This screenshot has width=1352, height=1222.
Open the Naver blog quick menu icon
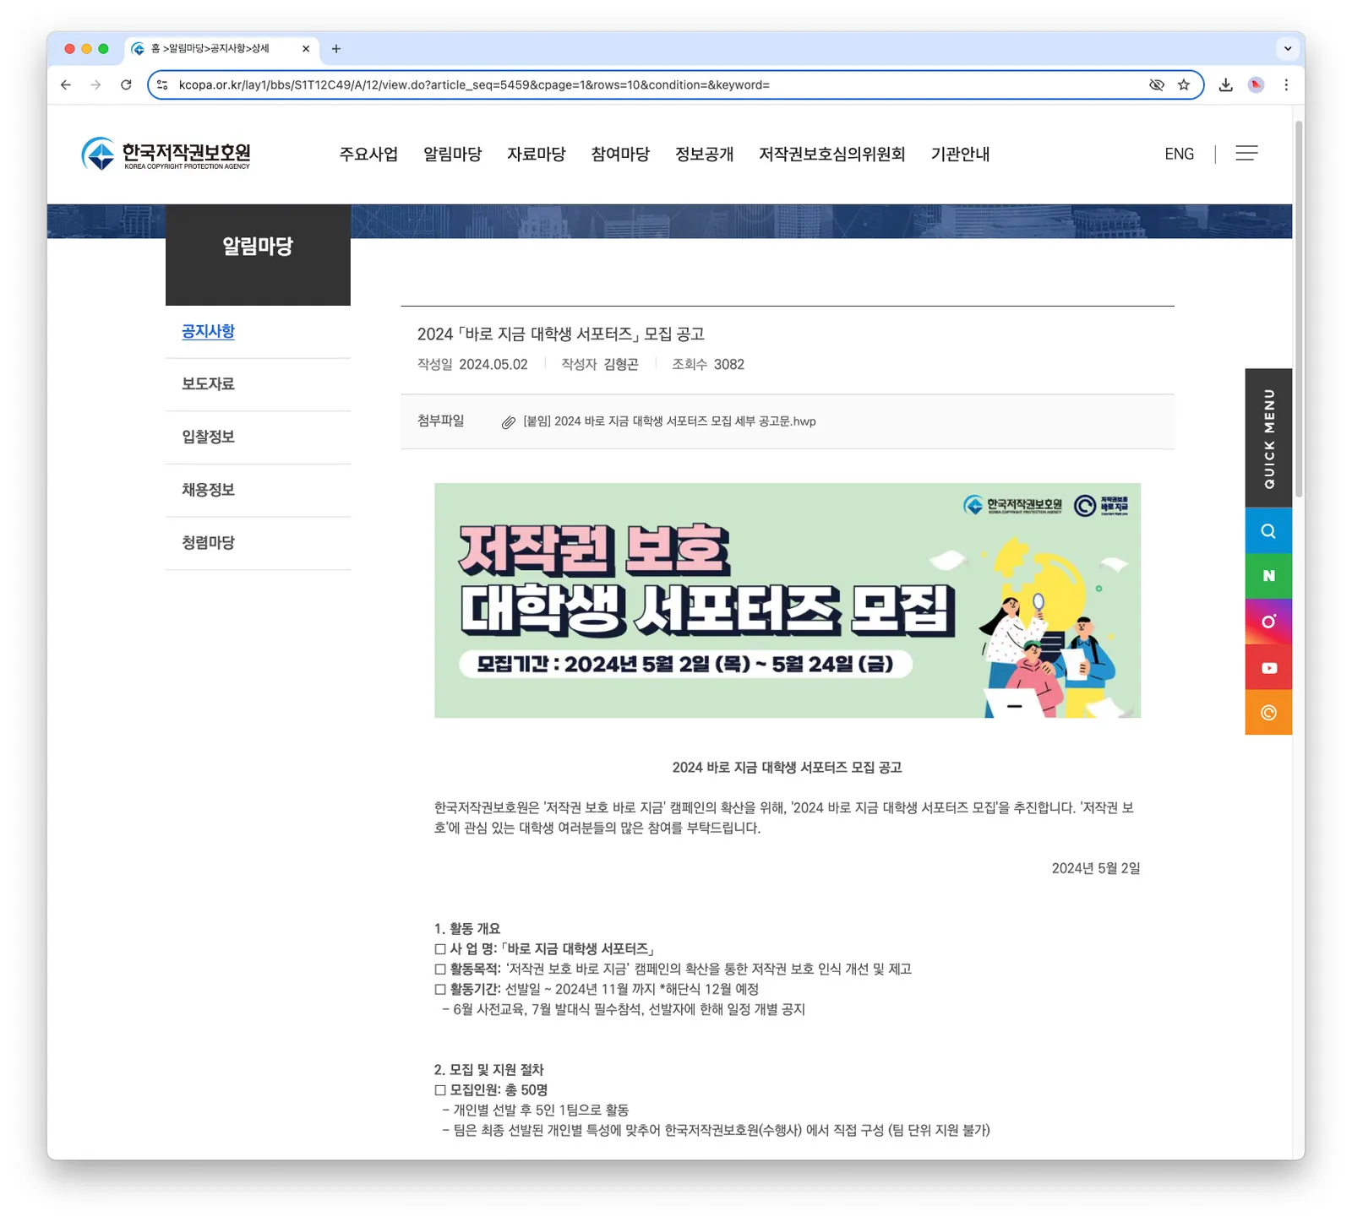click(x=1268, y=576)
